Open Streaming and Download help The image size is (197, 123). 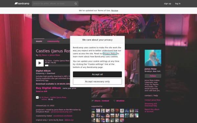[151, 105]
